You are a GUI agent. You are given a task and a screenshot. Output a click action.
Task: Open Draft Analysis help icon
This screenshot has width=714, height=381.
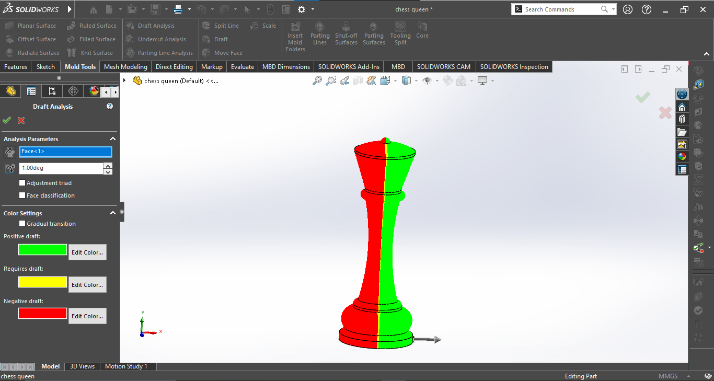click(x=110, y=106)
